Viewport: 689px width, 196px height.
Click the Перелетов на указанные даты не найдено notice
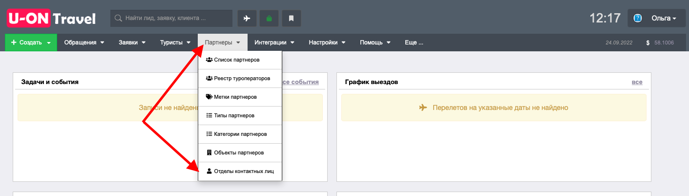[494, 108]
